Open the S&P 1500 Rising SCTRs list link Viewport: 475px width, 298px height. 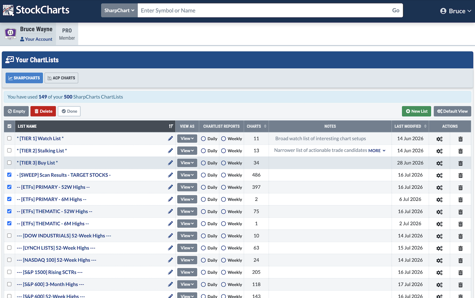pyautogui.click(x=50, y=272)
